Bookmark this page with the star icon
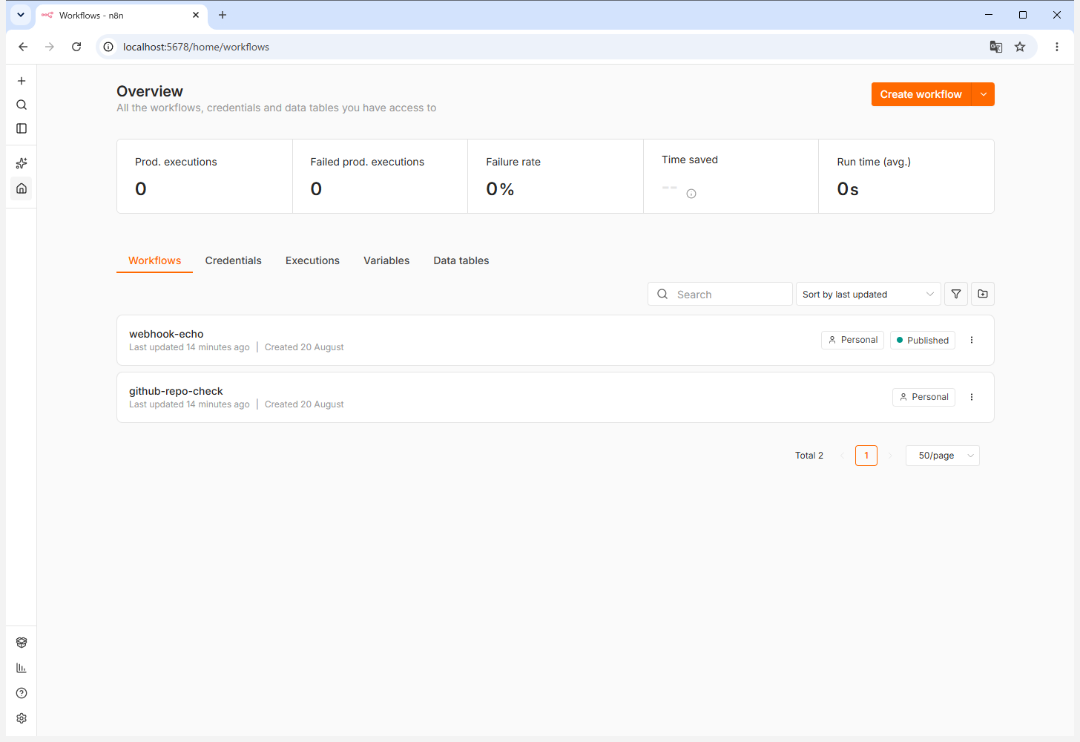1080x742 pixels. pyautogui.click(x=1020, y=47)
